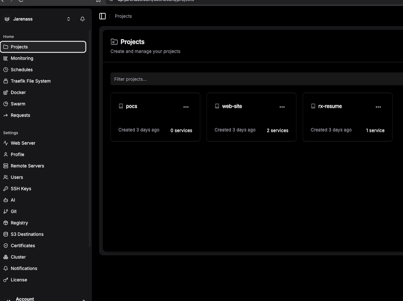Click the SSH Keys key icon
403x301 pixels.
click(6, 189)
